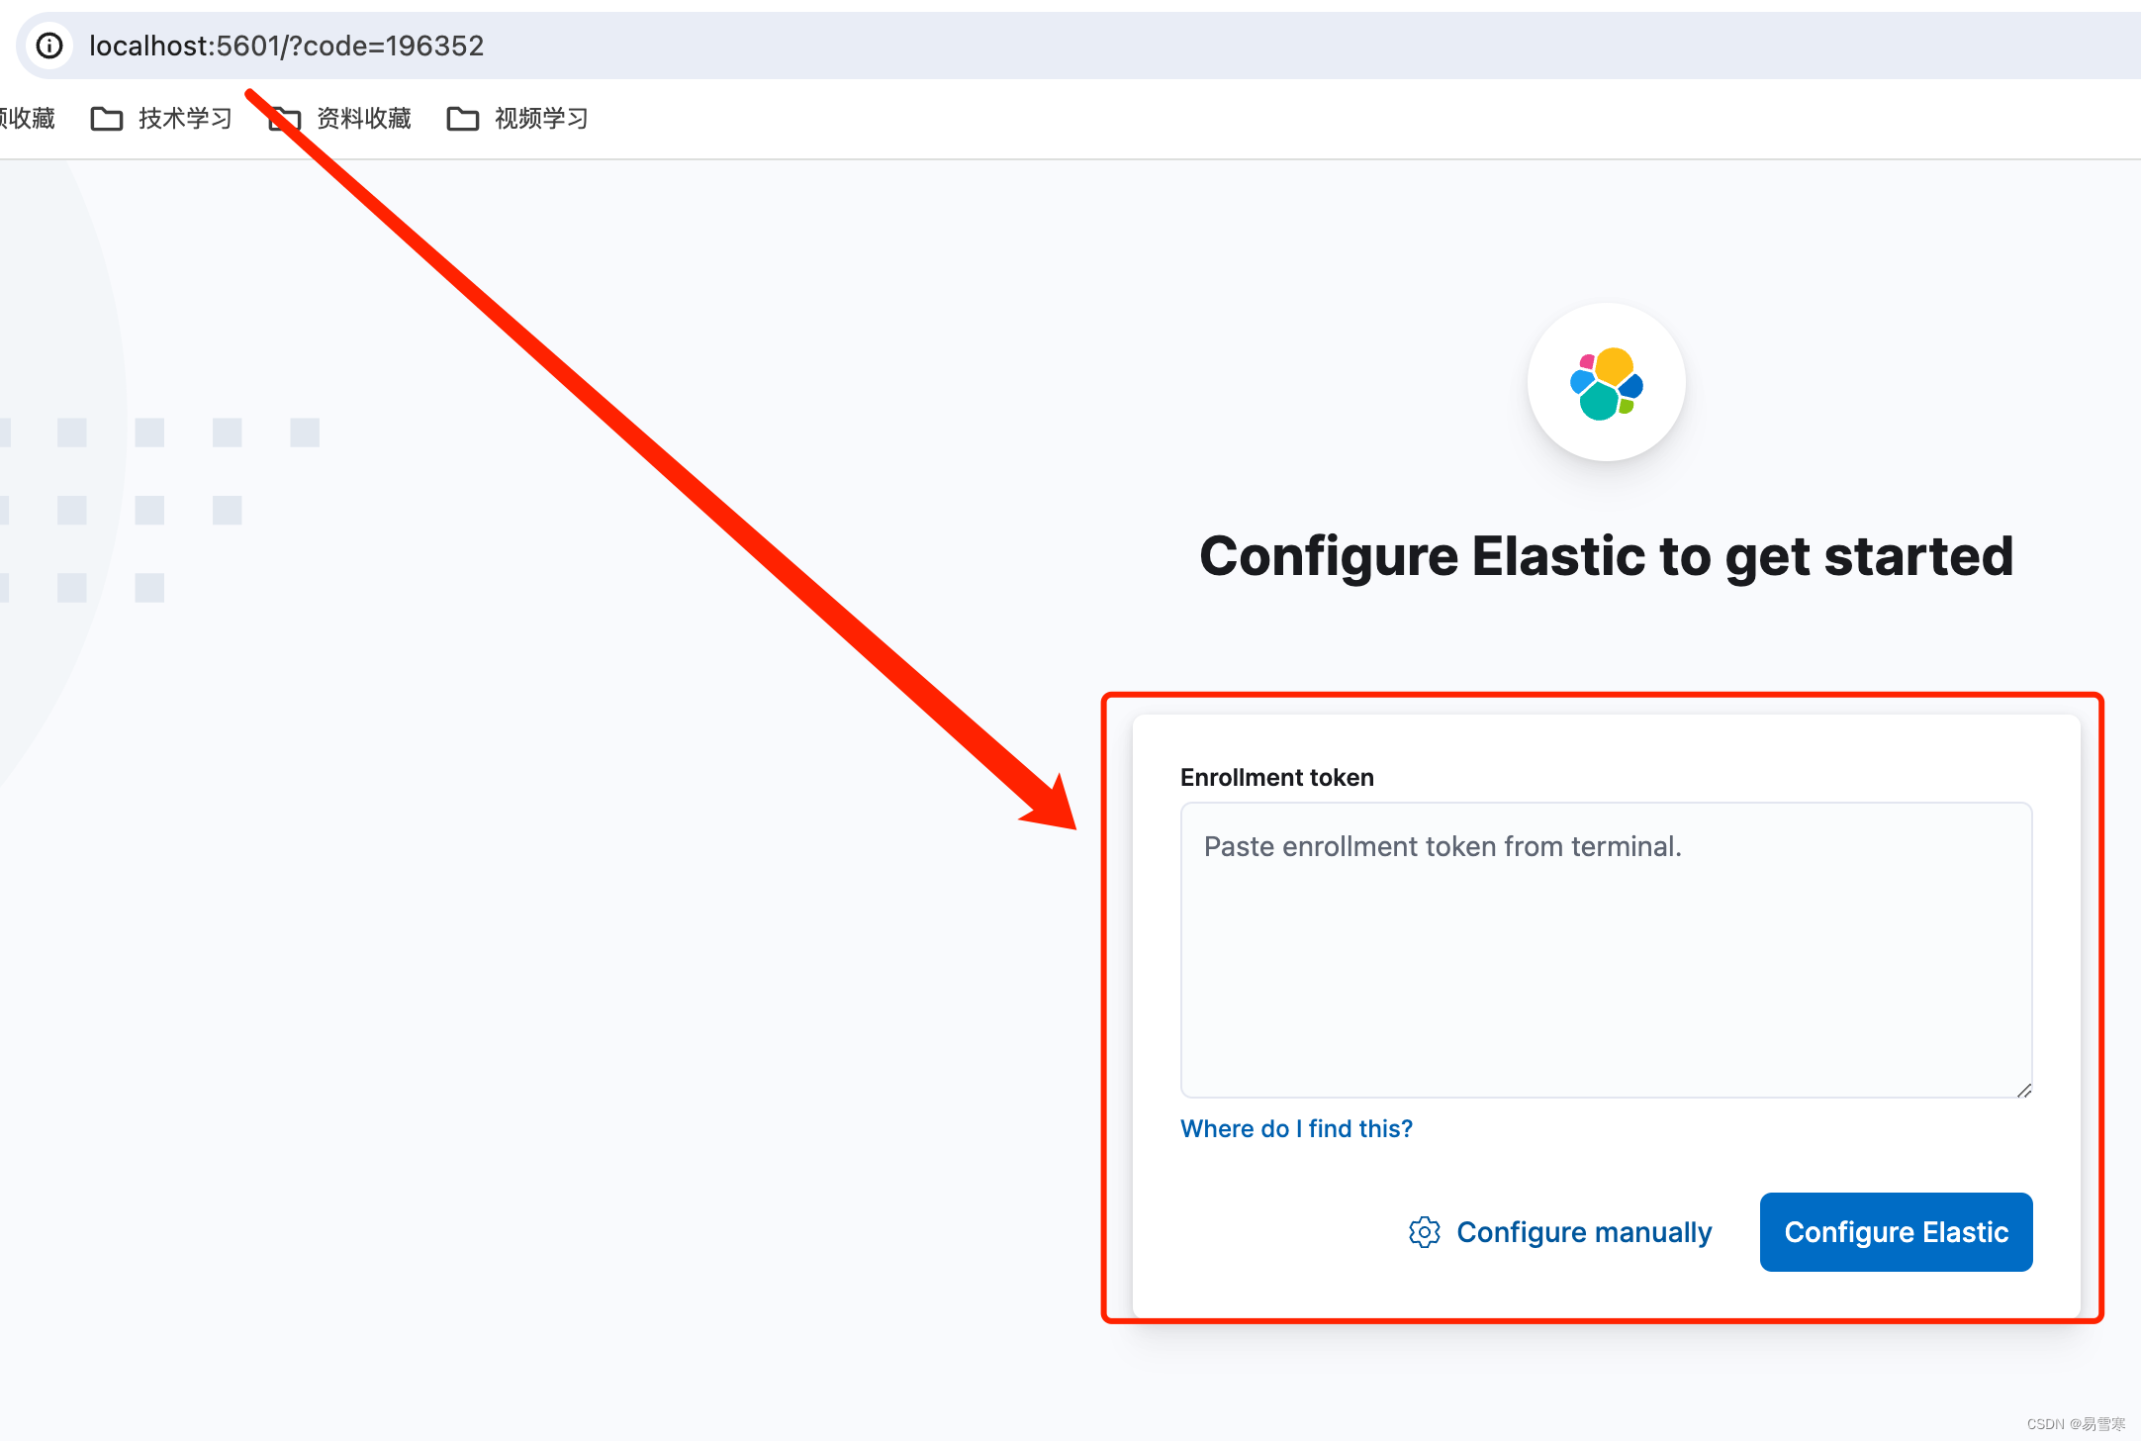Click the 技术学习 bookmark folder icon
The image size is (2141, 1441).
click(x=107, y=118)
